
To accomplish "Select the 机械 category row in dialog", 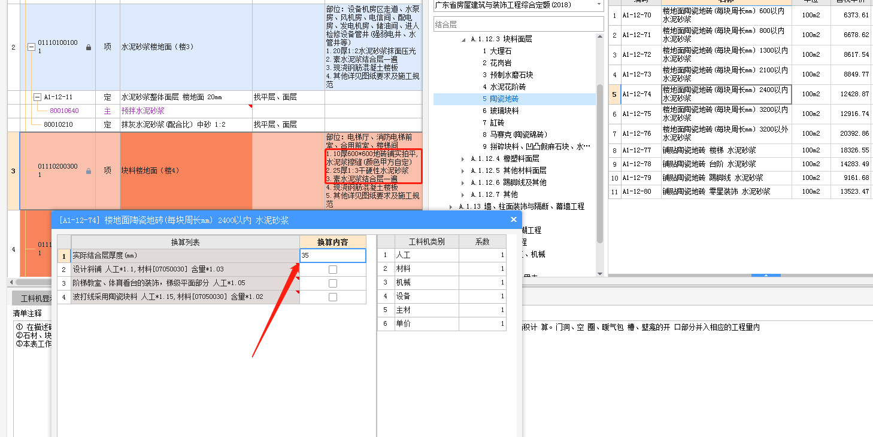I will tap(442, 282).
